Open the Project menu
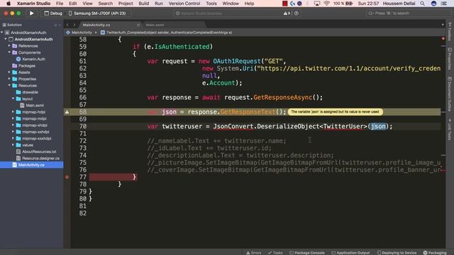Screen dimensions: 454x255 pyautogui.click(x=126, y=4)
